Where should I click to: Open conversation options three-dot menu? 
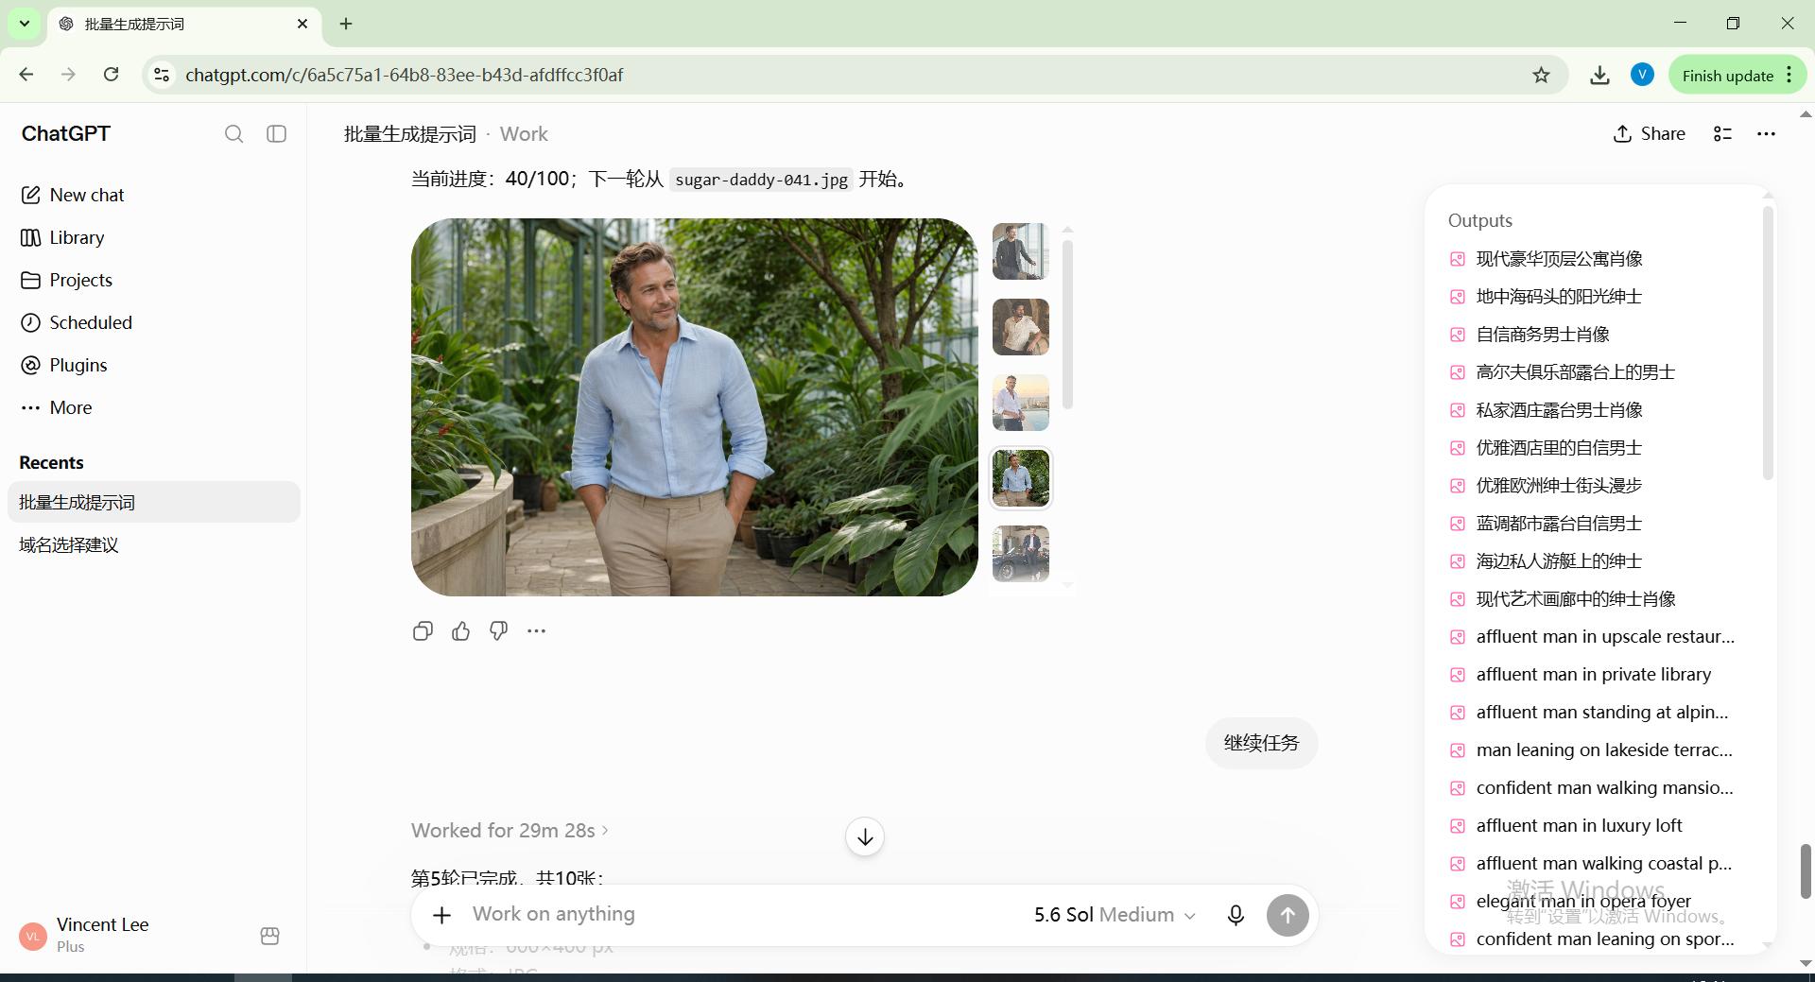pos(1766,134)
